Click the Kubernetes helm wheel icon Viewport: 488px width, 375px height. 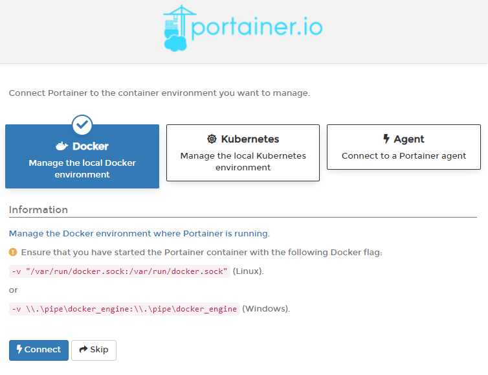click(212, 139)
